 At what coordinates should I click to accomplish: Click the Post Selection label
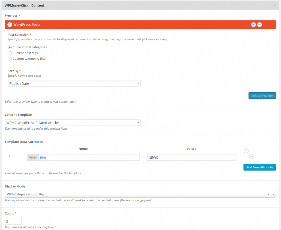pos(18,35)
